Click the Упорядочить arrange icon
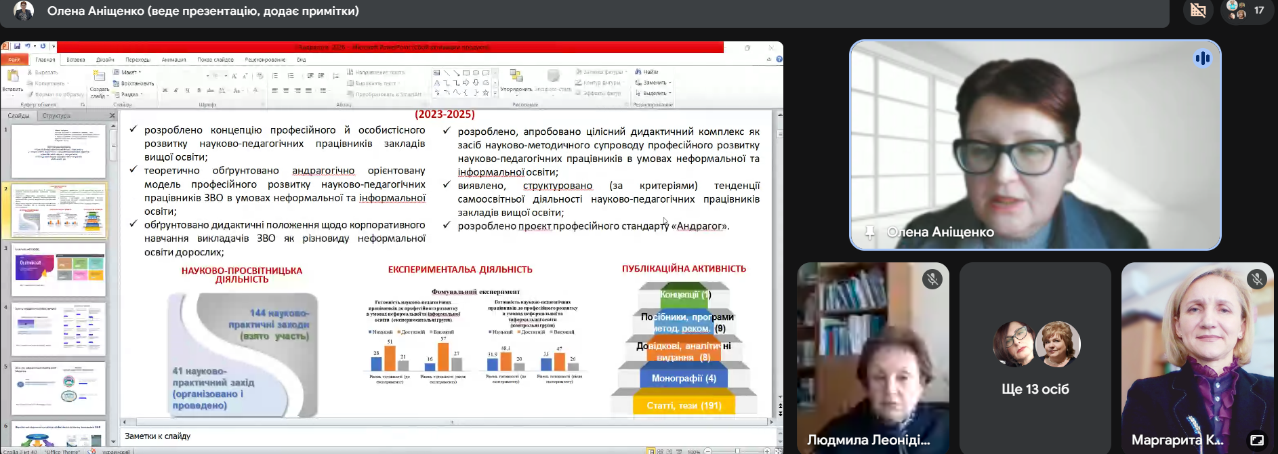 pyautogui.click(x=516, y=77)
